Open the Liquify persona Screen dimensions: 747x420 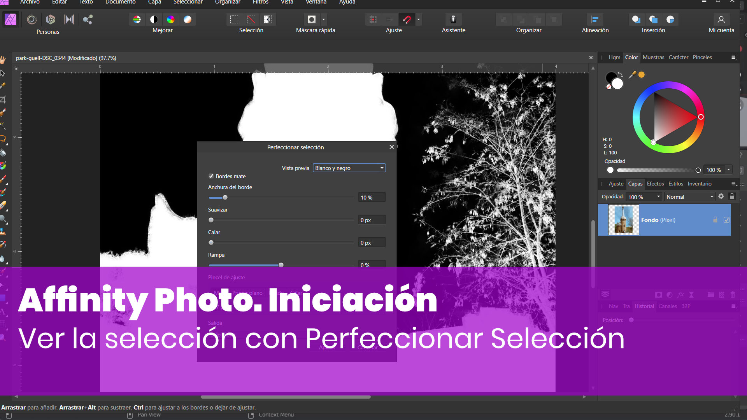click(32, 19)
